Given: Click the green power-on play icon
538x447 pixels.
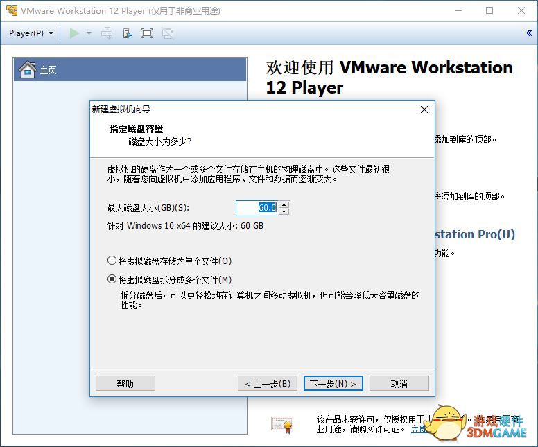Looking at the screenshot, I should (74, 33).
